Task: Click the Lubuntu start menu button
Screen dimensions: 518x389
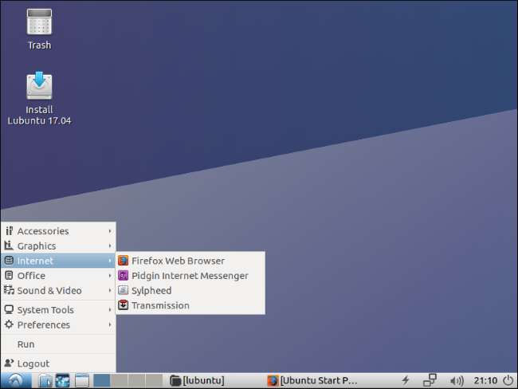Action: coord(16,380)
